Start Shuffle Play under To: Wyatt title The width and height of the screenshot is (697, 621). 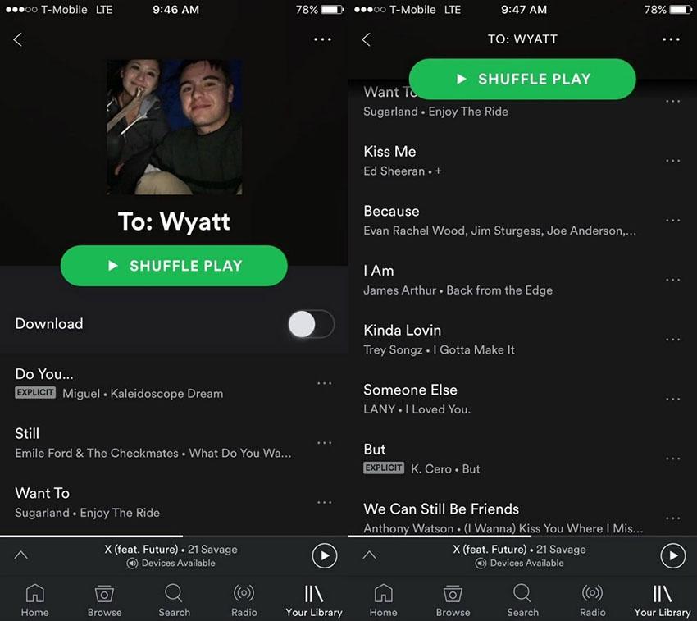pos(174,266)
